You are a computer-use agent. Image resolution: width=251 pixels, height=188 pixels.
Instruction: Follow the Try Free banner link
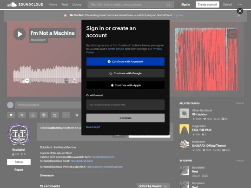pyautogui.click(x=178, y=15)
